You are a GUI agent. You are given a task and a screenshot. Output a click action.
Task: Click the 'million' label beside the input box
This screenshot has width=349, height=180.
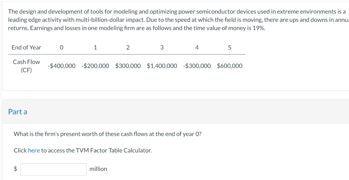[98, 169]
